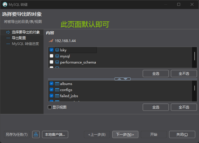Click 全不选 under the database list
The width and height of the screenshot is (199, 143).
click(x=184, y=73)
